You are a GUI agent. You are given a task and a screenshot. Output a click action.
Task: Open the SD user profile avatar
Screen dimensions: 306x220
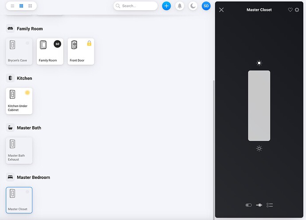pyautogui.click(x=206, y=6)
